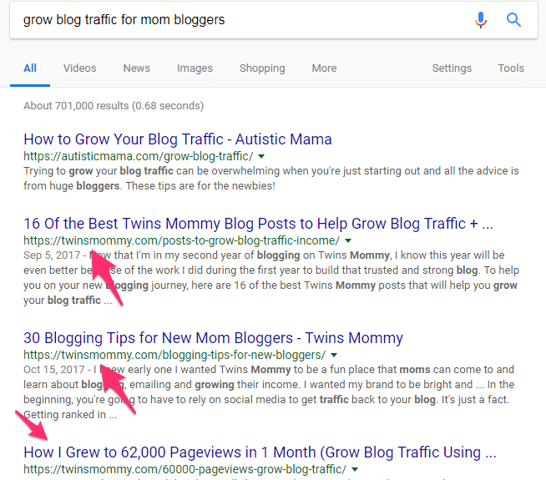546x480 pixels.
Task: Expand the More search menu
Action: tap(324, 68)
